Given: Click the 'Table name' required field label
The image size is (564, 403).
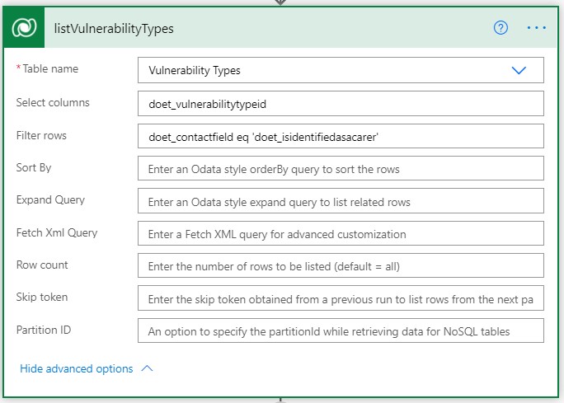Looking at the screenshot, I should click(49, 69).
